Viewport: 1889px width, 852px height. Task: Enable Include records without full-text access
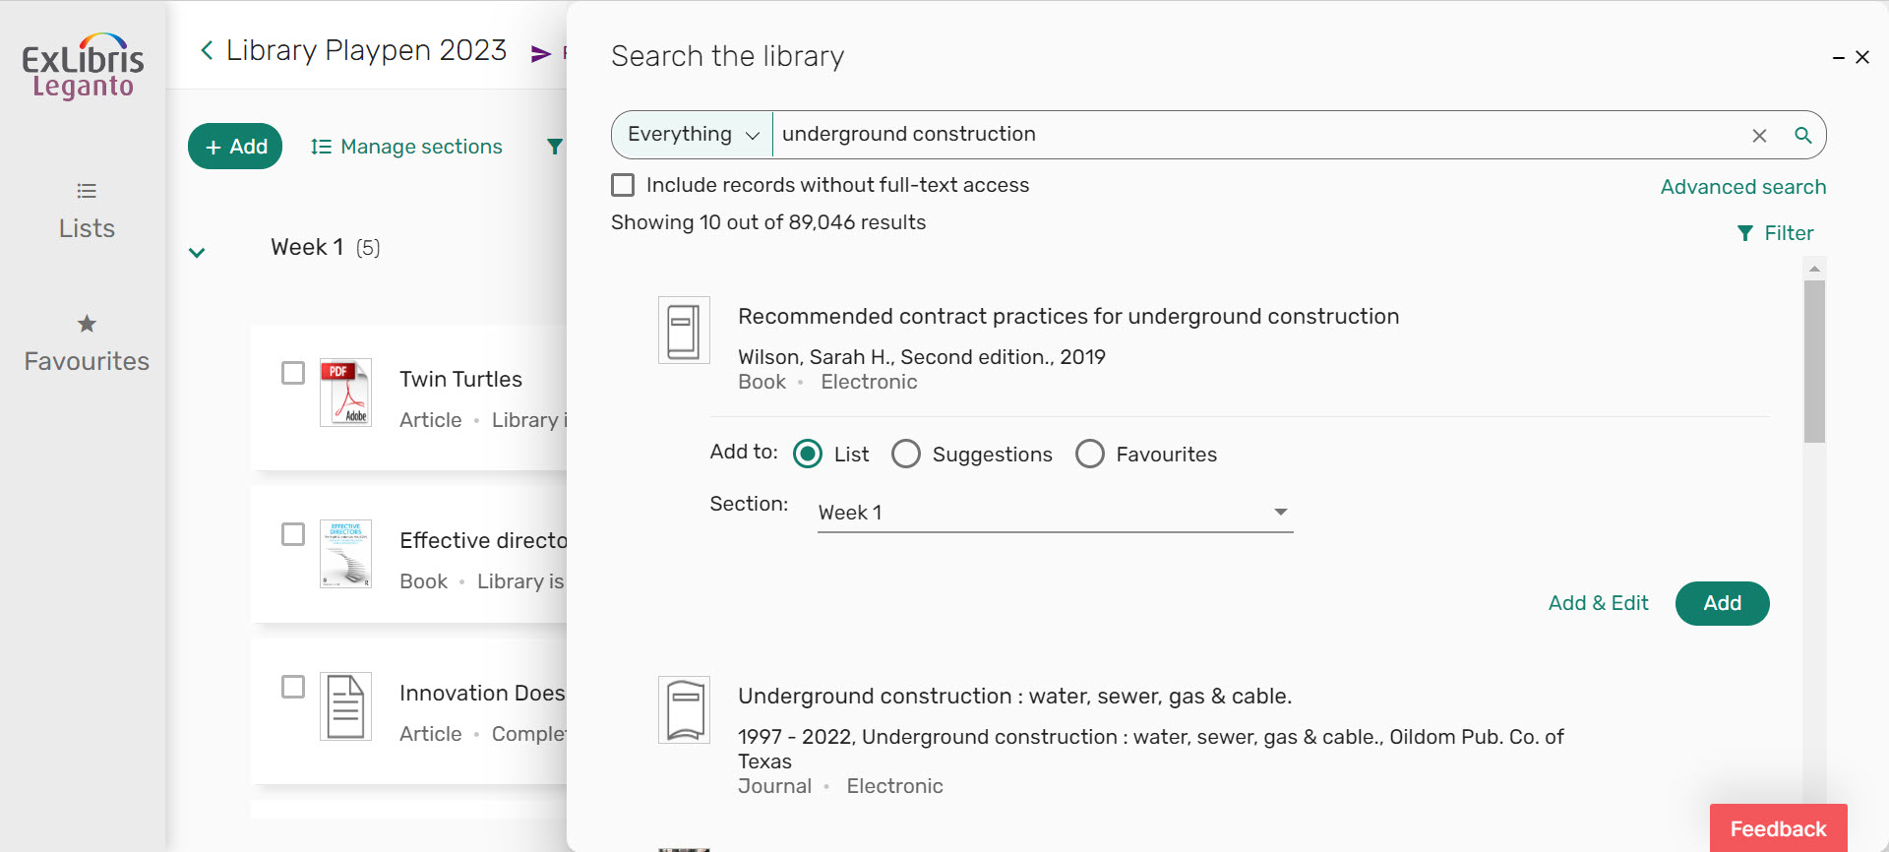pos(623,185)
